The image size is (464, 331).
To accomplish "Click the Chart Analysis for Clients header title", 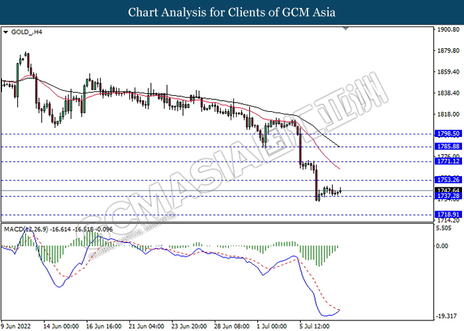I will click(232, 13).
